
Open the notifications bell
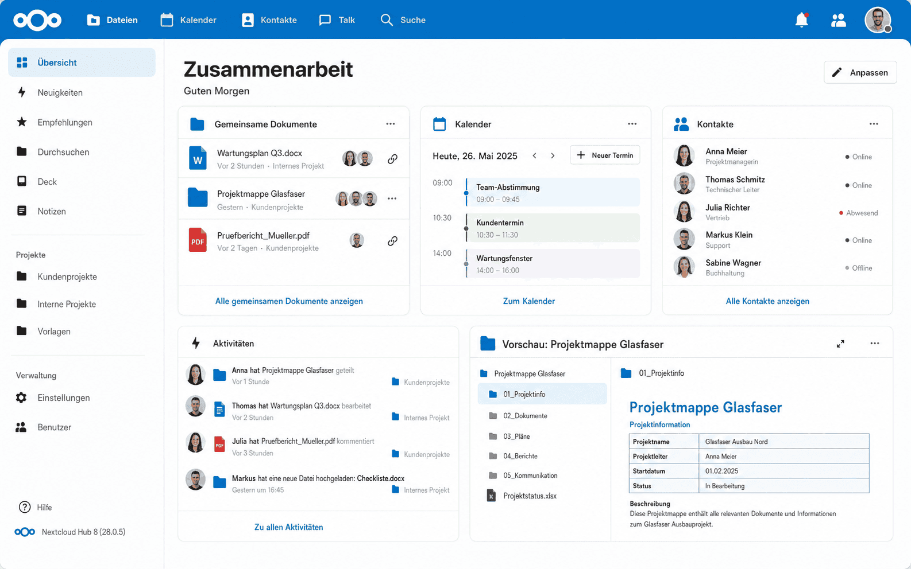pyautogui.click(x=802, y=20)
